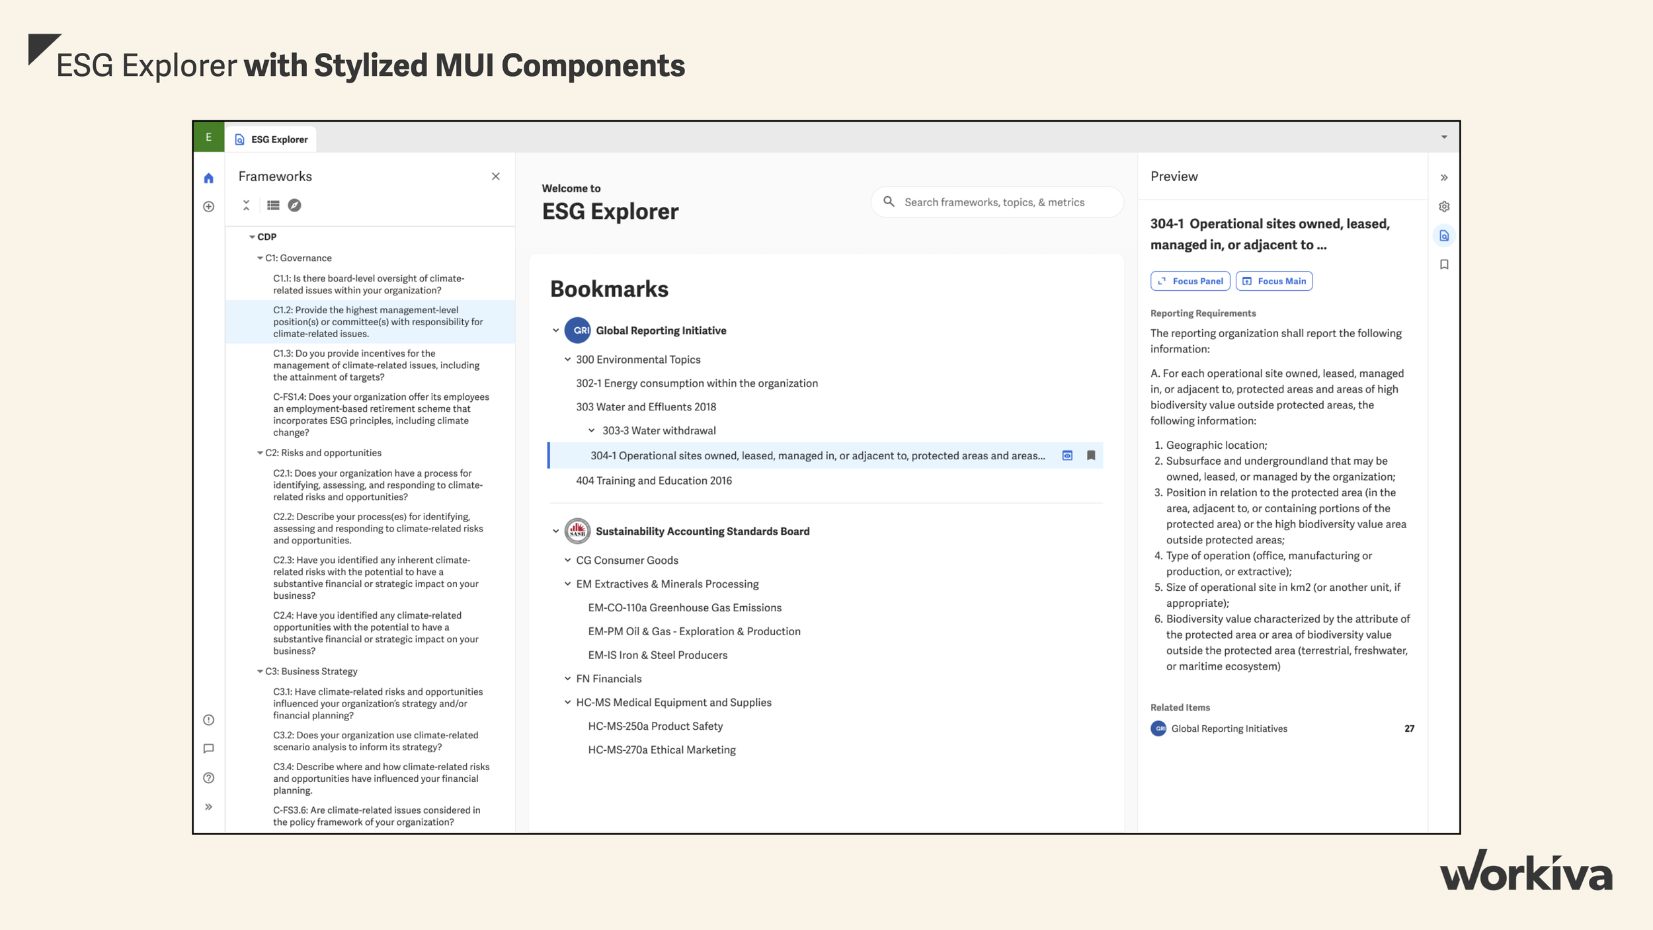Viewport: 1653px width, 930px height.
Task: Collapse C3: Business Strategy section
Action: (259, 672)
